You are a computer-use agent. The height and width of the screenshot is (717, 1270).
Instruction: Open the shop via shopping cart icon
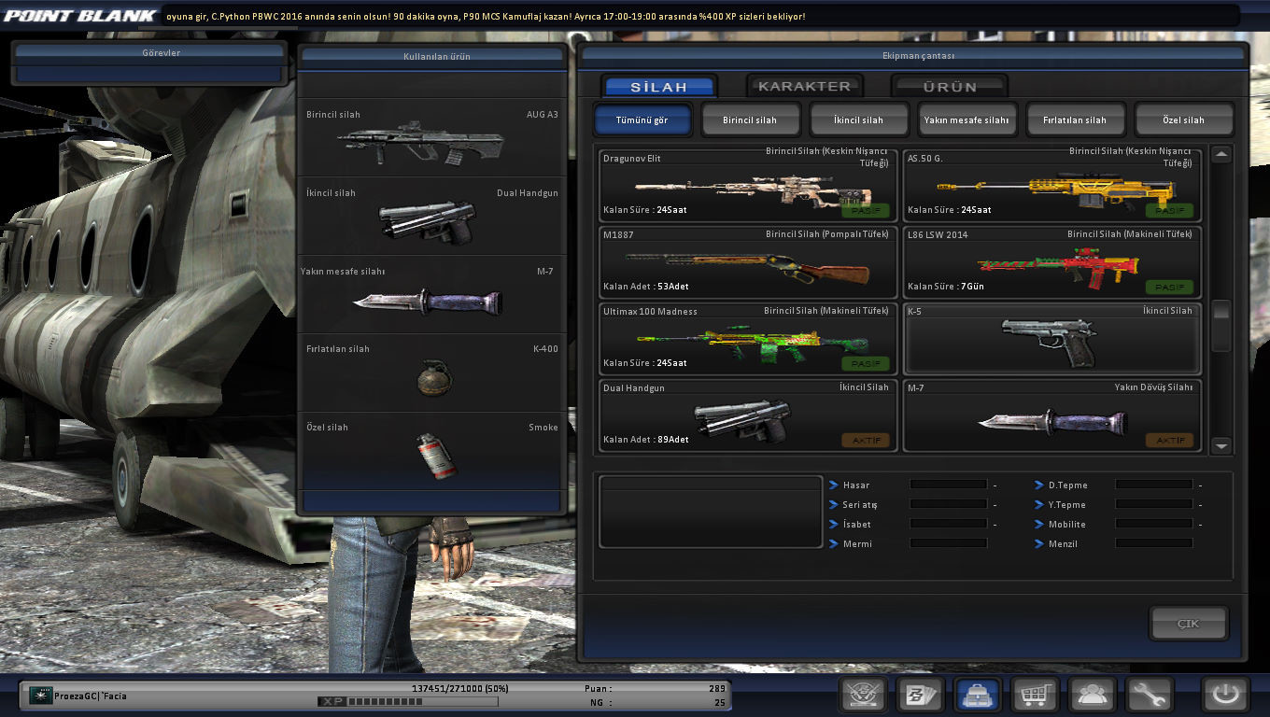(1034, 695)
